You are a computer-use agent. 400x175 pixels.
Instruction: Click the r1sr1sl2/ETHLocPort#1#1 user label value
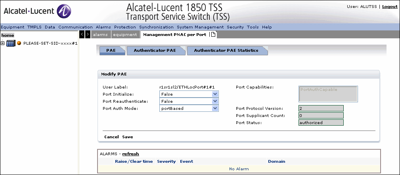187,87
